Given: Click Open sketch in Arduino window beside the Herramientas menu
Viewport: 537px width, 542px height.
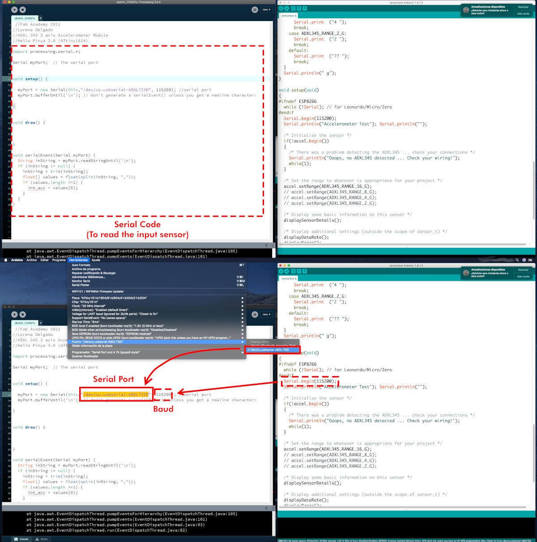Looking at the screenshot, I should click(x=299, y=271).
